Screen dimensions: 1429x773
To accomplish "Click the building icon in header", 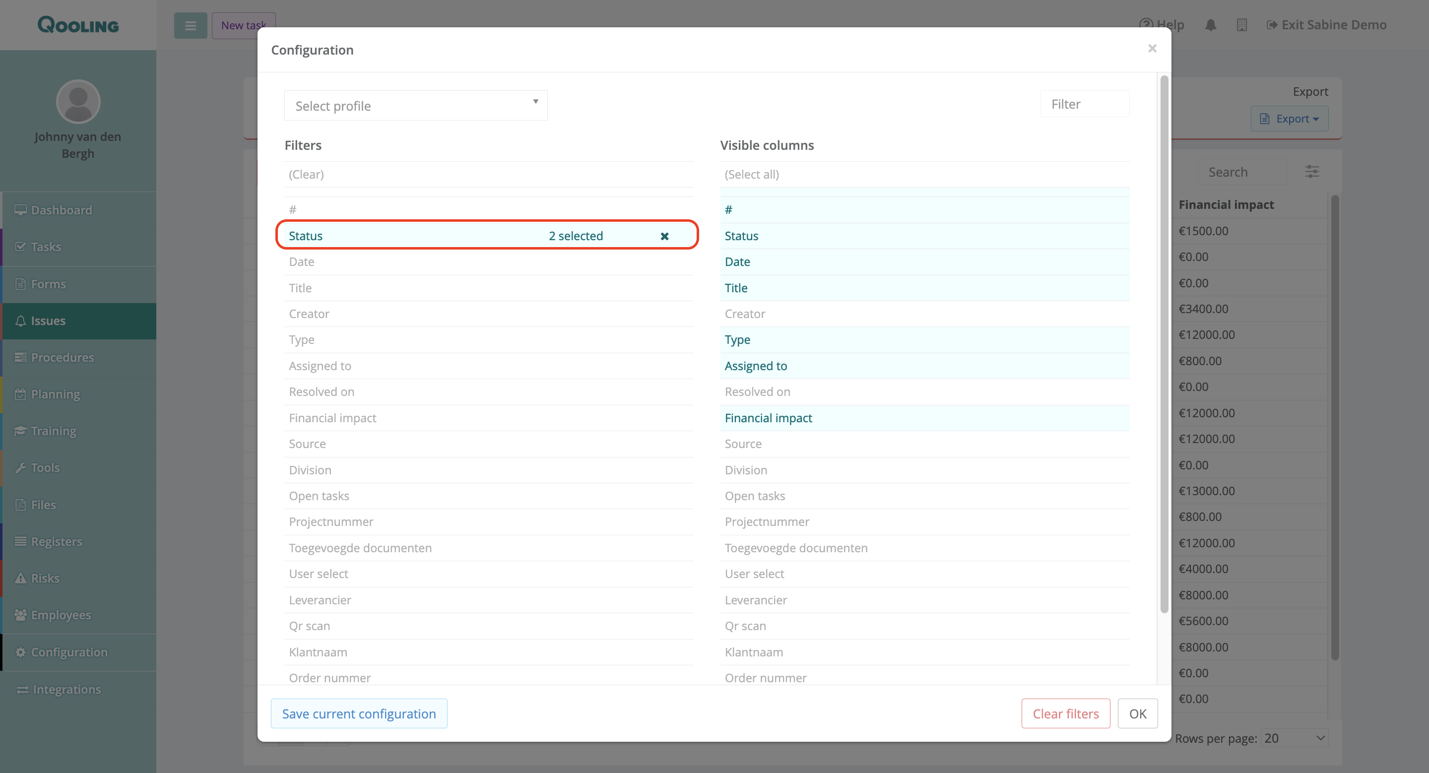I will click(1241, 25).
